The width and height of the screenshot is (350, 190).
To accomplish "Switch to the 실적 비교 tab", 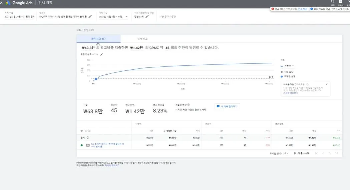I will (142, 39).
